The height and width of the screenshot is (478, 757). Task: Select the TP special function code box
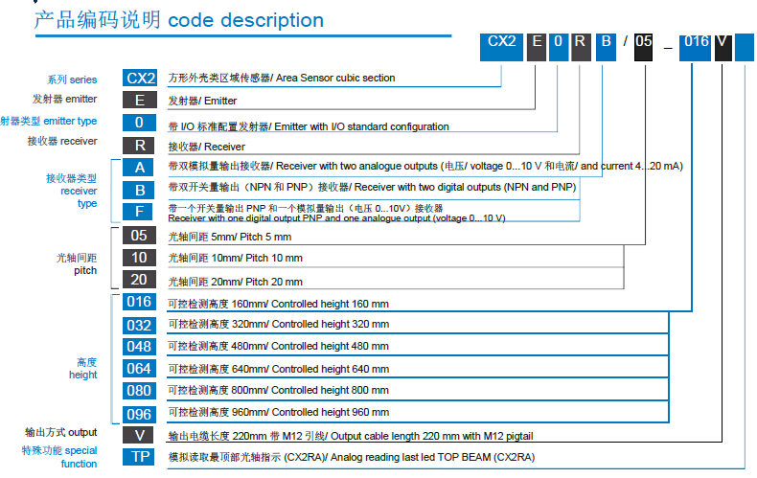click(x=139, y=457)
